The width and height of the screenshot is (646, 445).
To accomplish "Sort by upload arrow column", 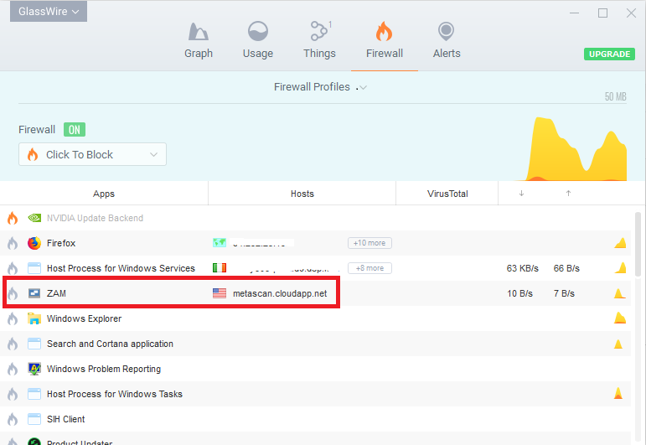I will [568, 194].
